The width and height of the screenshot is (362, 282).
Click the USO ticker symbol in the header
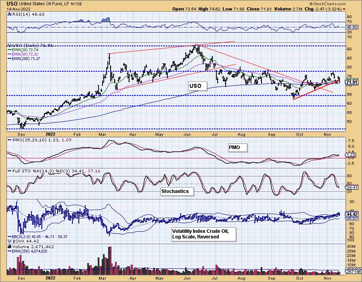(x=12, y=4)
